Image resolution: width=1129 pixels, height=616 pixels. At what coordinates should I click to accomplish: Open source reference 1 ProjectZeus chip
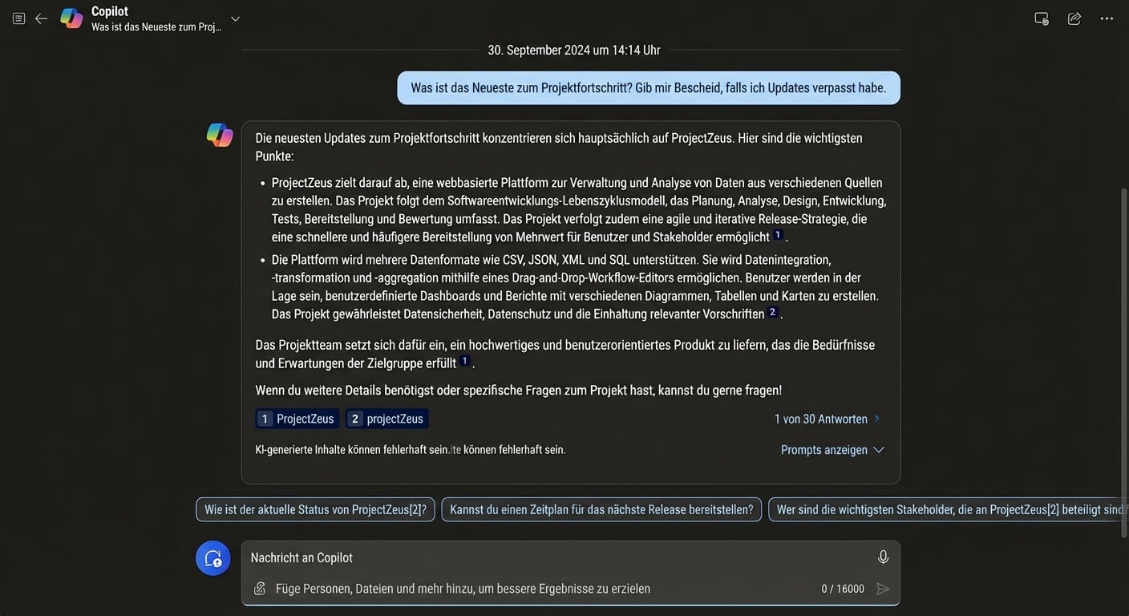point(297,419)
